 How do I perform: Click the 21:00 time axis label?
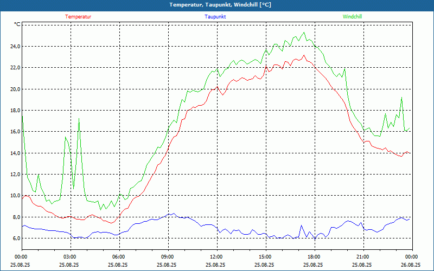(363, 257)
